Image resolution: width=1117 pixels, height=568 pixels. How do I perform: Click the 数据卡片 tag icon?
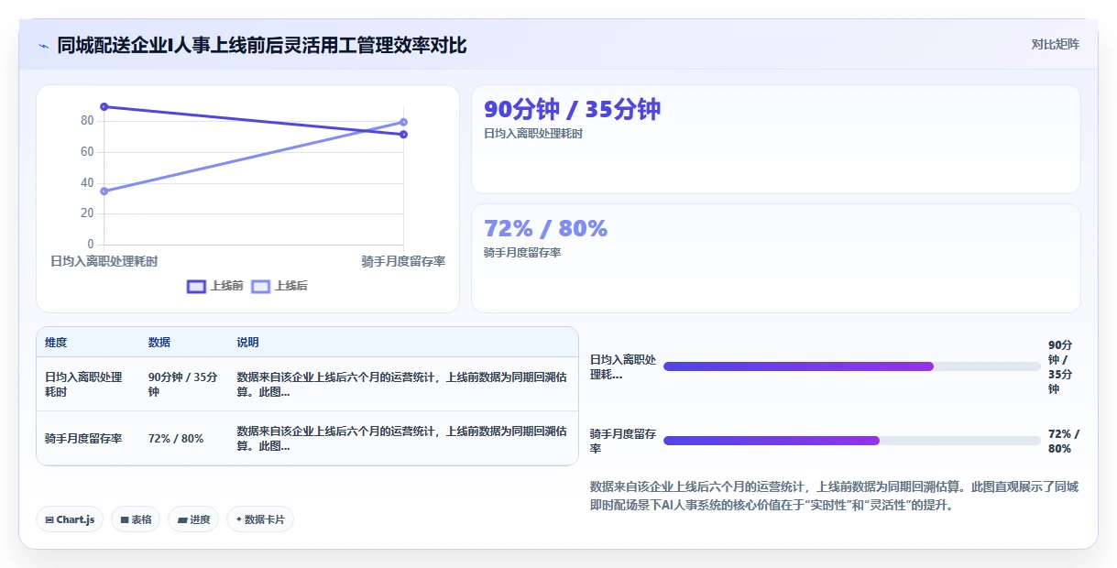click(x=238, y=519)
